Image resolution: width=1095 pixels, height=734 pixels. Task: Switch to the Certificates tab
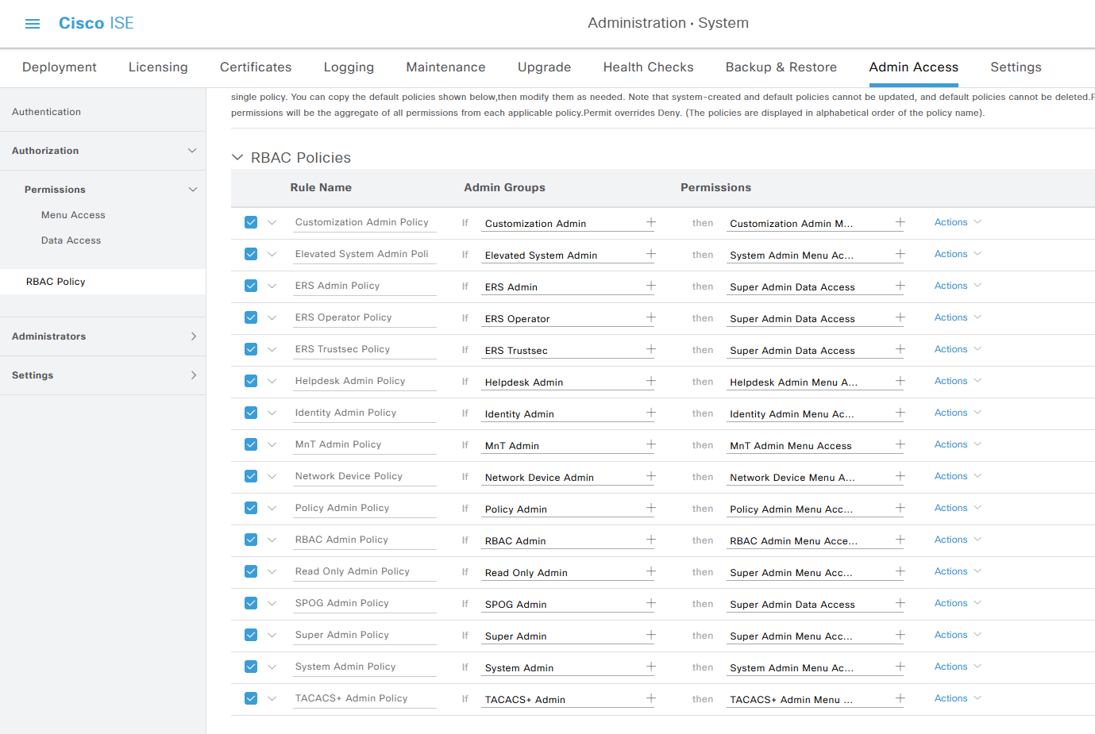point(256,67)
